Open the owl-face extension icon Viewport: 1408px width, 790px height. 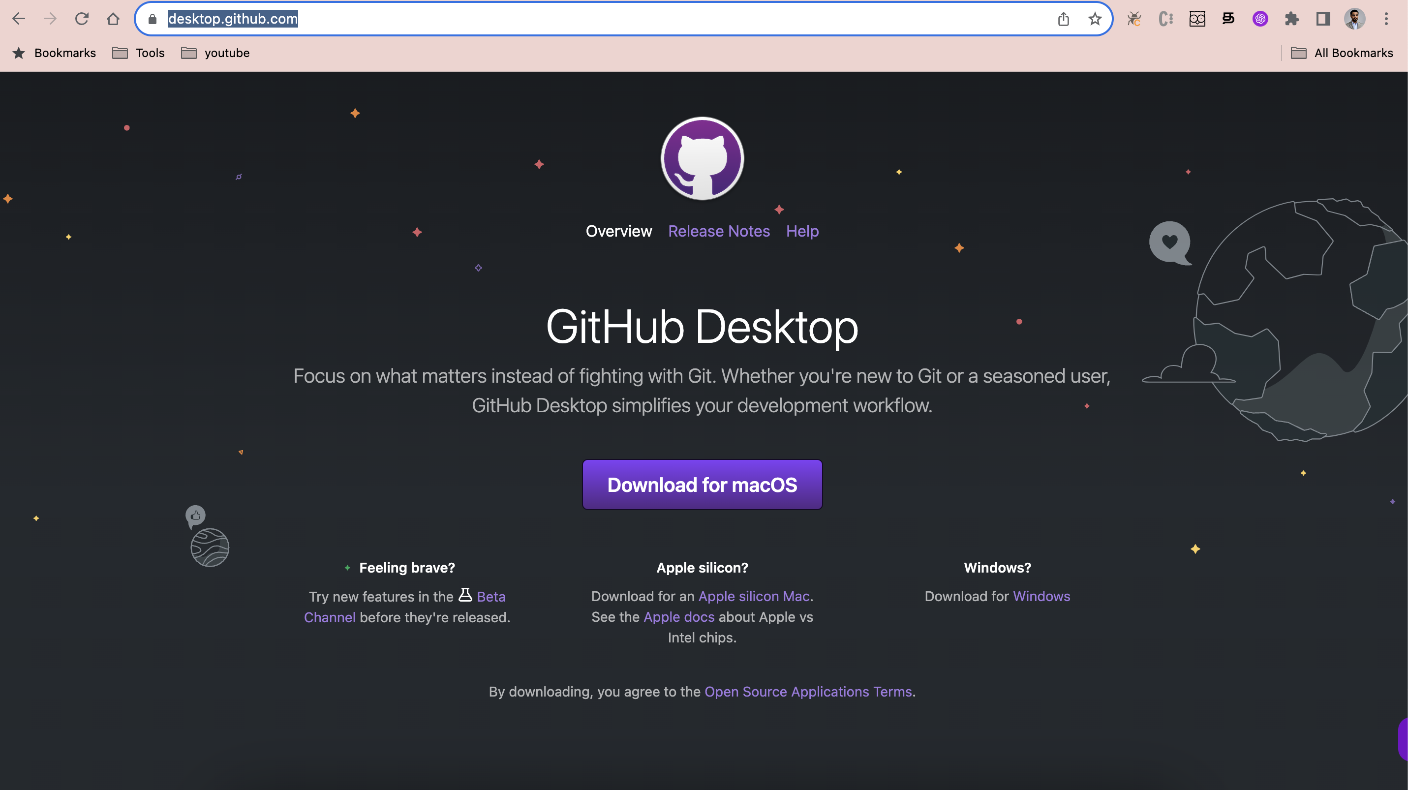click(1197, 19)
